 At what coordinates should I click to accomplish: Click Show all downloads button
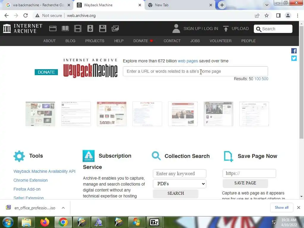[x=281, y=208]
